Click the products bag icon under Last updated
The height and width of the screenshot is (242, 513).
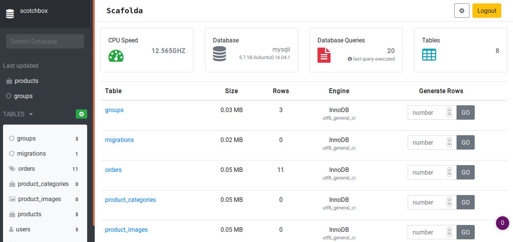pos(9,81)
